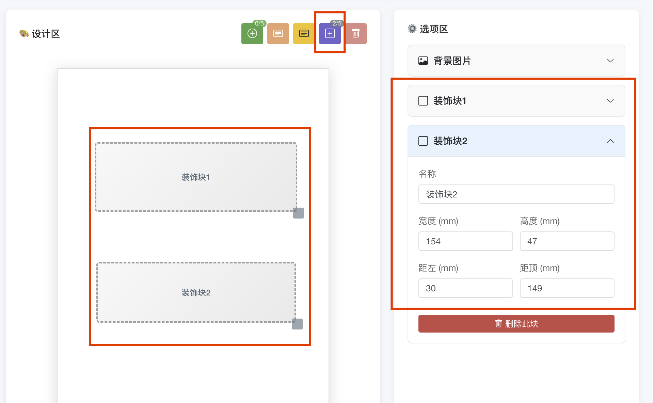The height and width of the screenshot is (403, 653).
Task: Expand the 背景图片 panel chevron
Action: coord(610,61)
